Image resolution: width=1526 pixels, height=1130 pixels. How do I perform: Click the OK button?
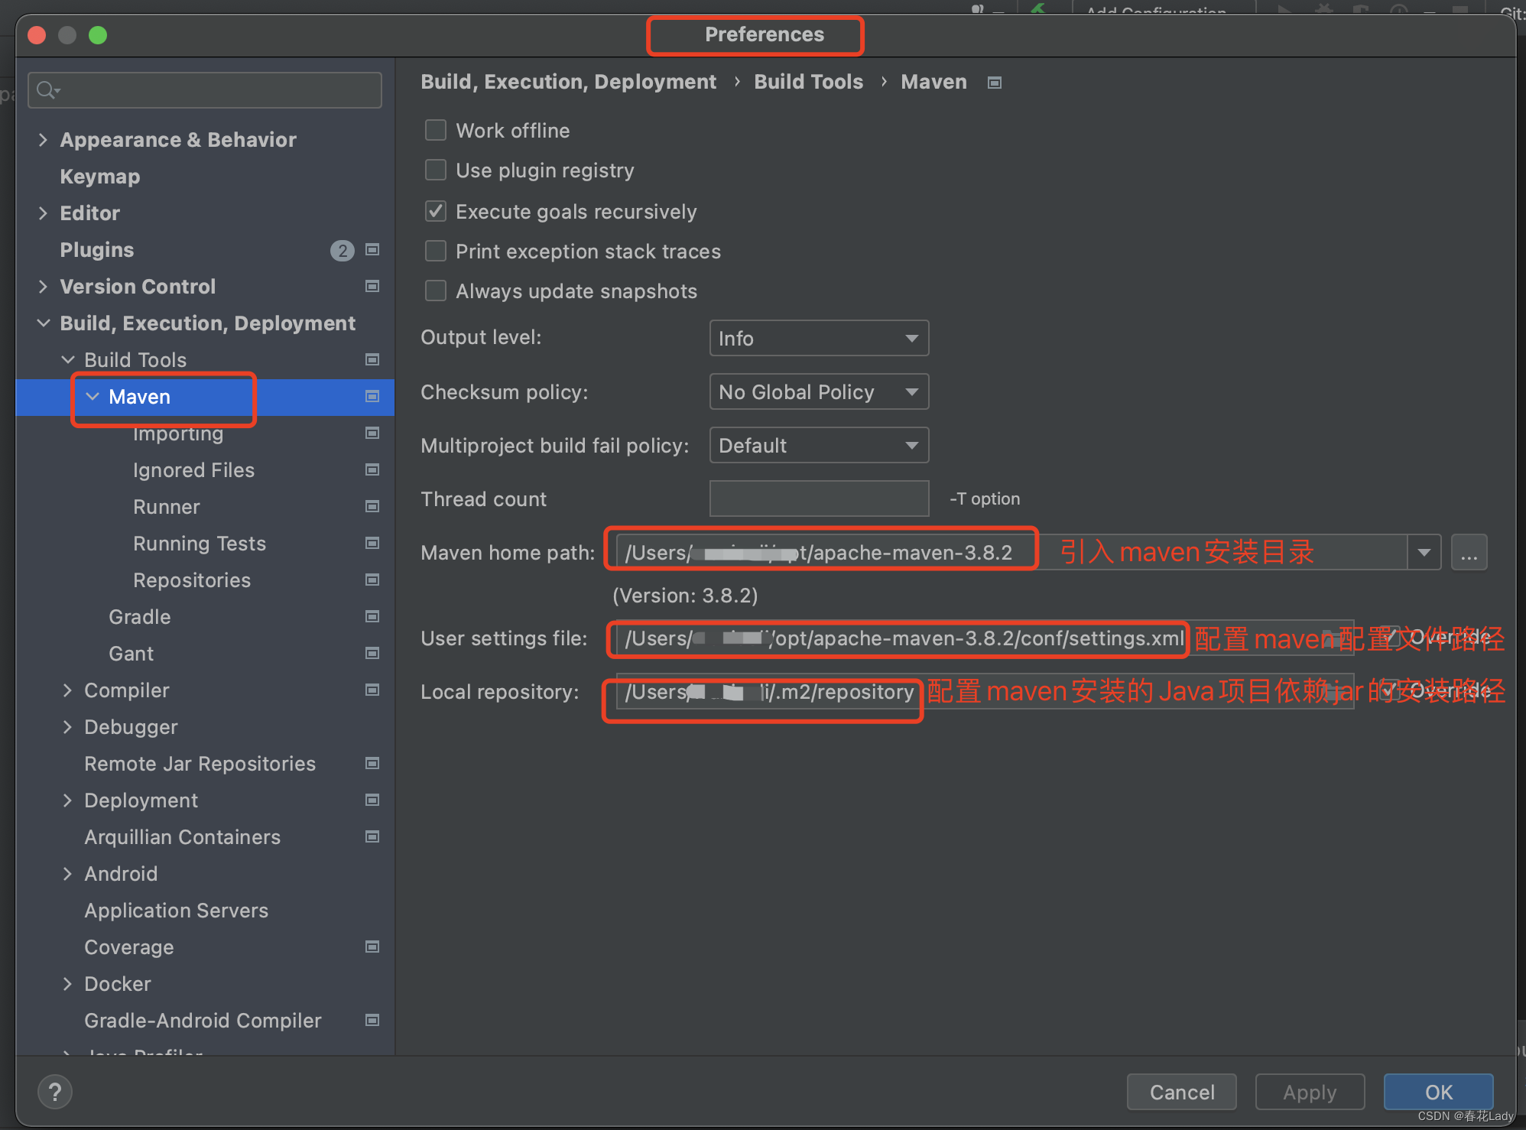[x=1438, y=1092]
